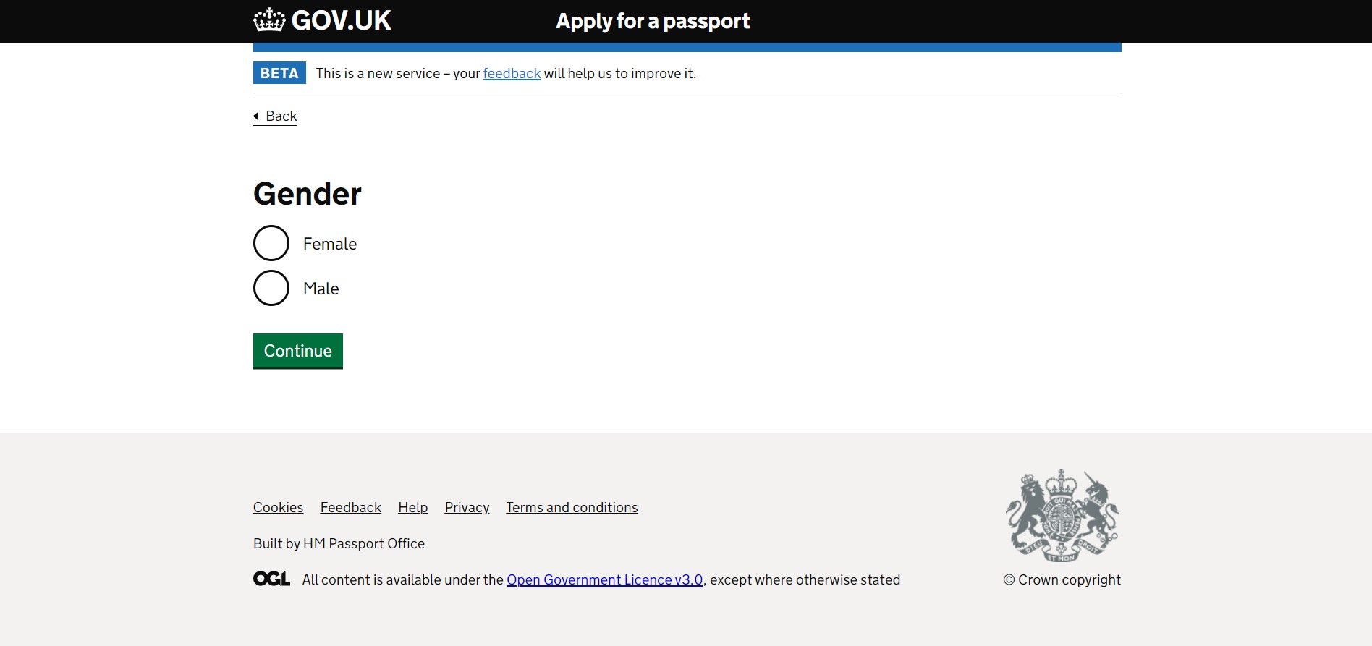Image resolution: width=1372 pixels, height=646 pixels.
Task: Select the Female radio button
Action: point(271,243)
